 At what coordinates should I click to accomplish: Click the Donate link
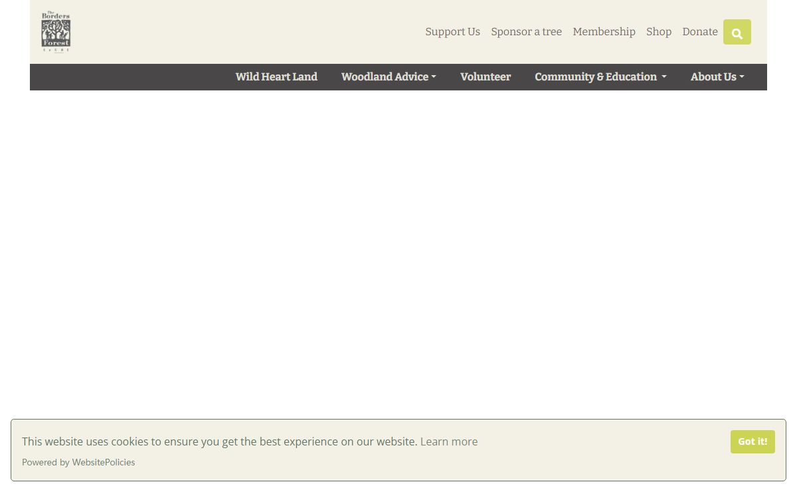[700, 32]
